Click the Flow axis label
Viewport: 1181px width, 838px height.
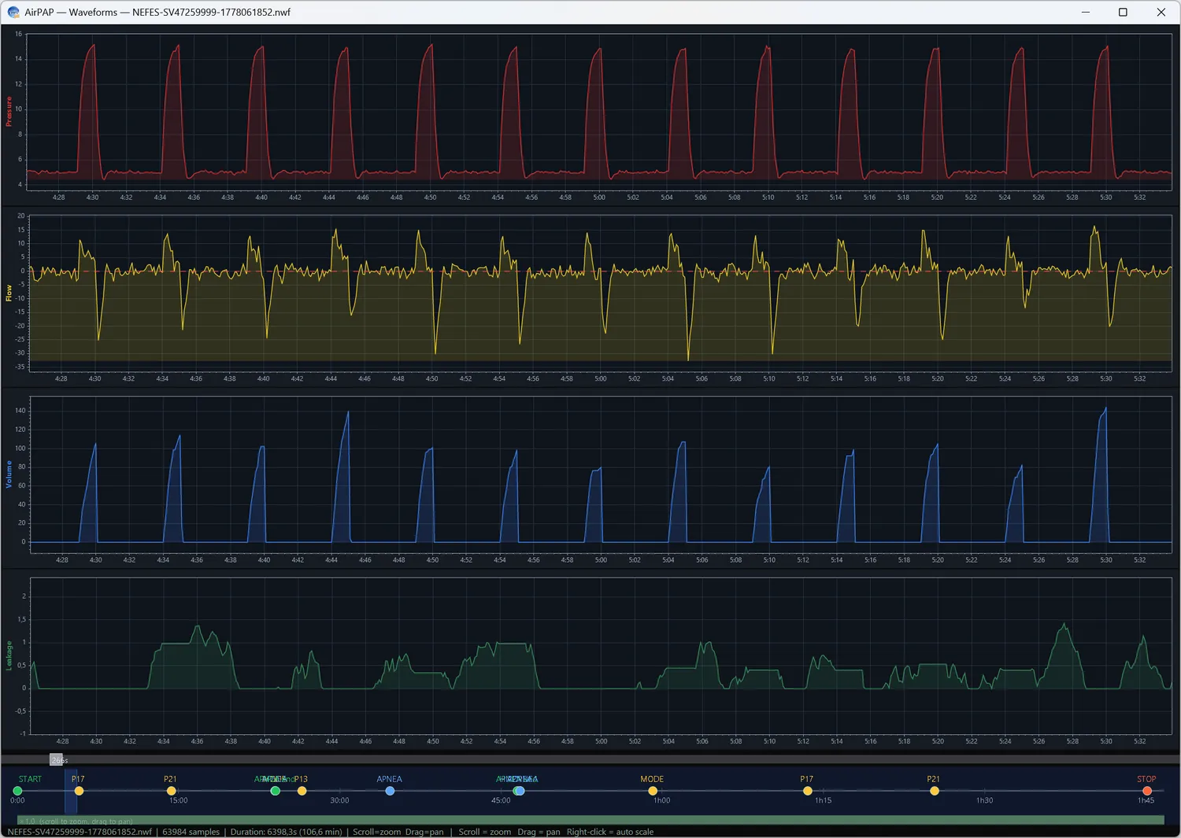[9, 293]
